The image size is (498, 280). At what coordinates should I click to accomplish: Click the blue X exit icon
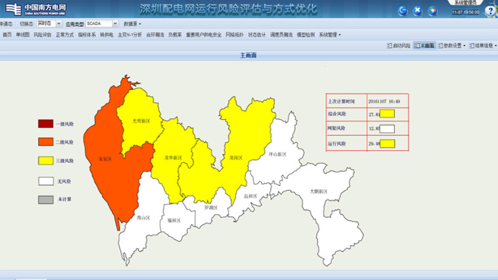(x=418, y=11)
